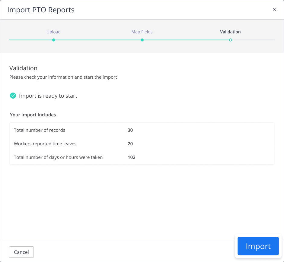
Task: Click the Import PTO Reports dialog title
Action: 41,10
